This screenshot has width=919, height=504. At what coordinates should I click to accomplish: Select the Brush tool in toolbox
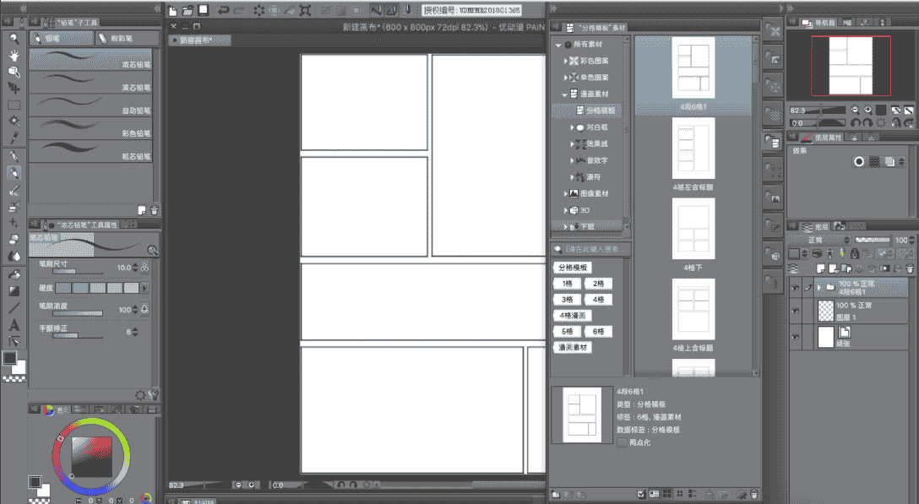[x=14, y=190]
